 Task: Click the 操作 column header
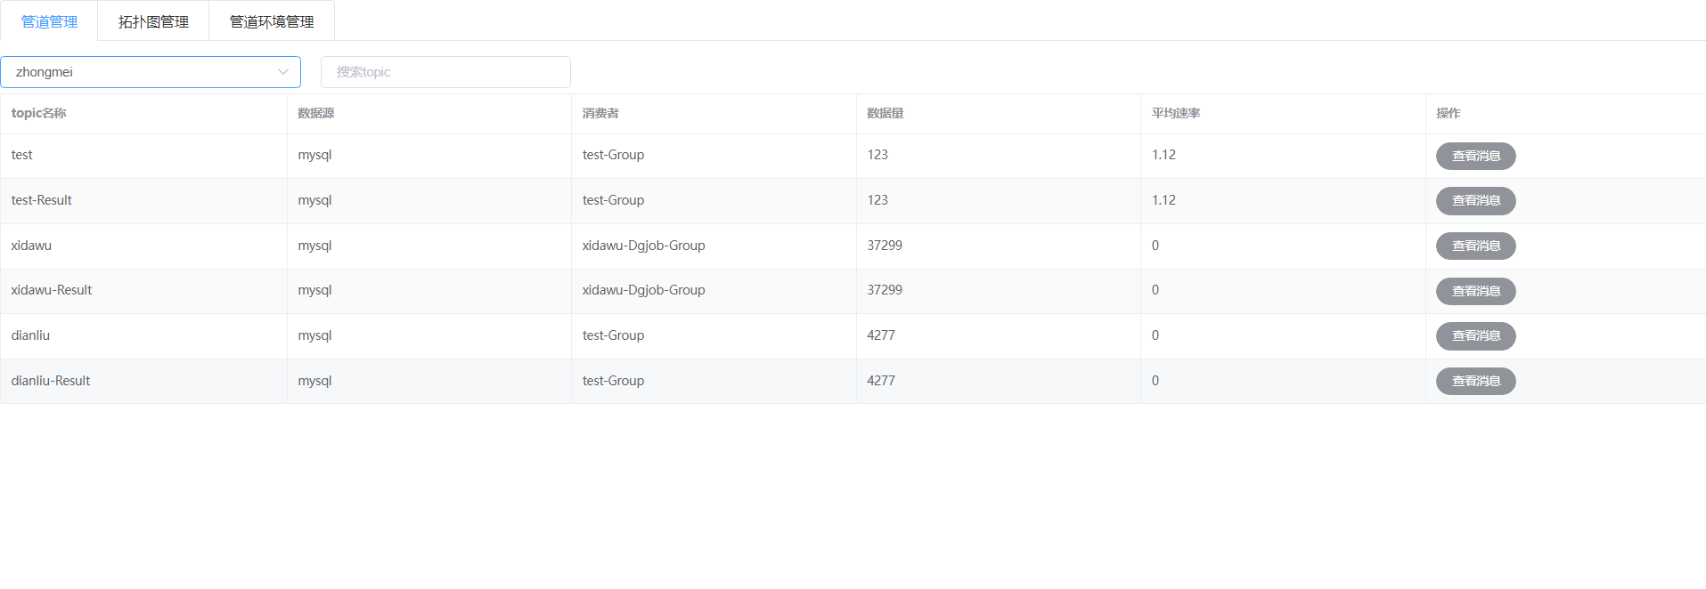pos(1448,113)
